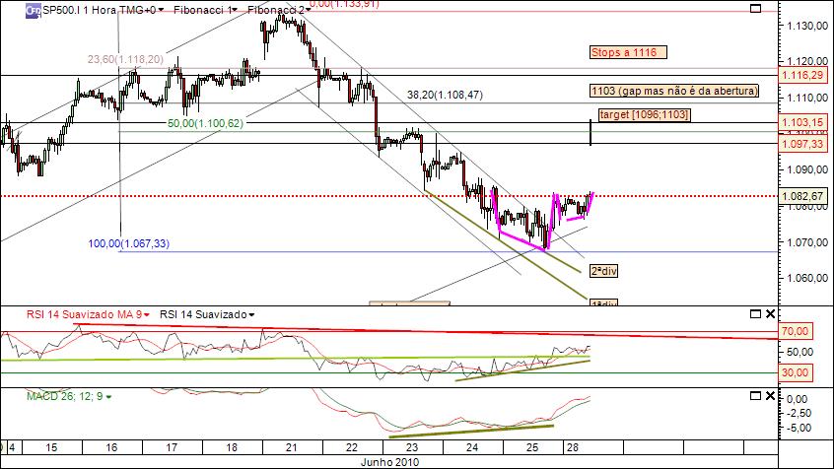Click the 1.097,33 price tag
The height and width of the screenshot is (469, 834).
[802, 144]
